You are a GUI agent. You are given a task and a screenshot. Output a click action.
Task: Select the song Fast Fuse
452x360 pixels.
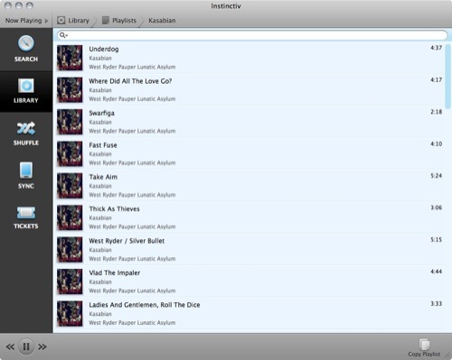point(250,153)
